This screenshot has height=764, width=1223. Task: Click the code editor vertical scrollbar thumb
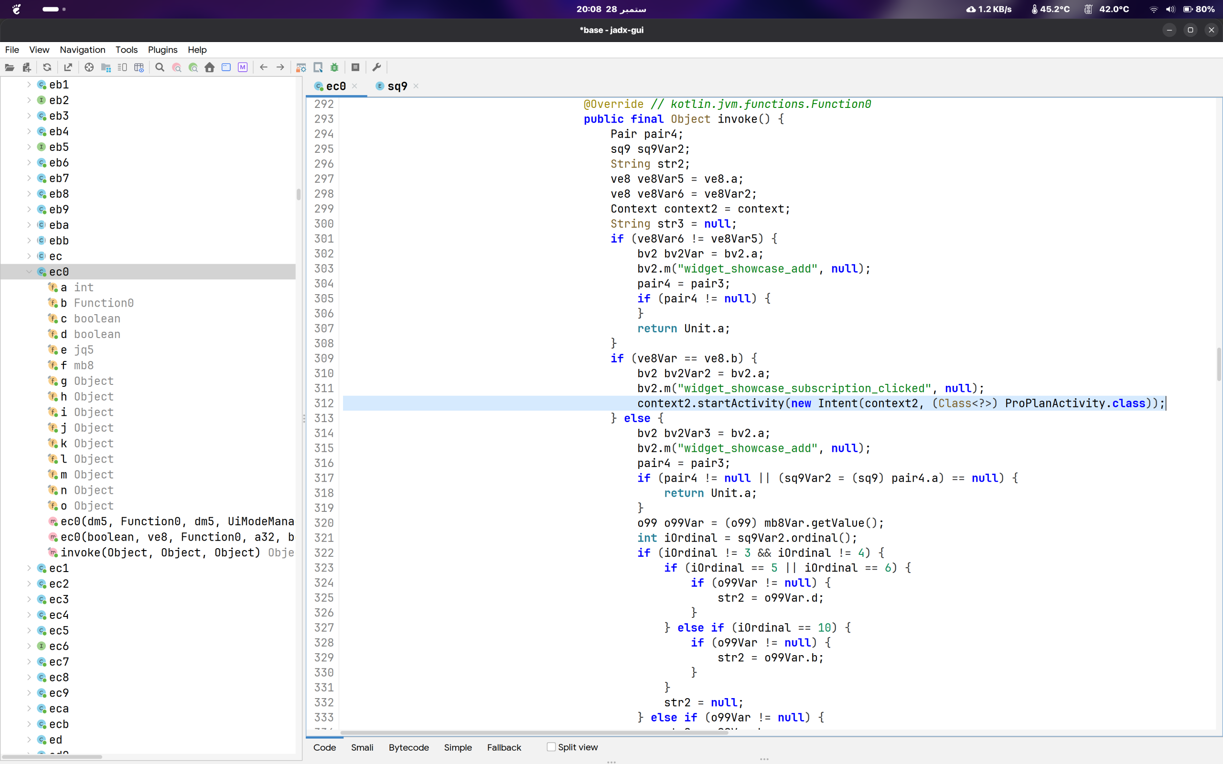pyautogui.click(x=1218, y=364)
